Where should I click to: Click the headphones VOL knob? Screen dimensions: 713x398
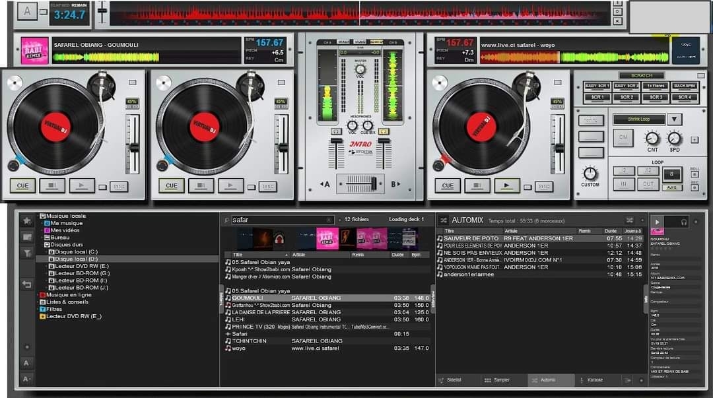[x=352, y=125]
